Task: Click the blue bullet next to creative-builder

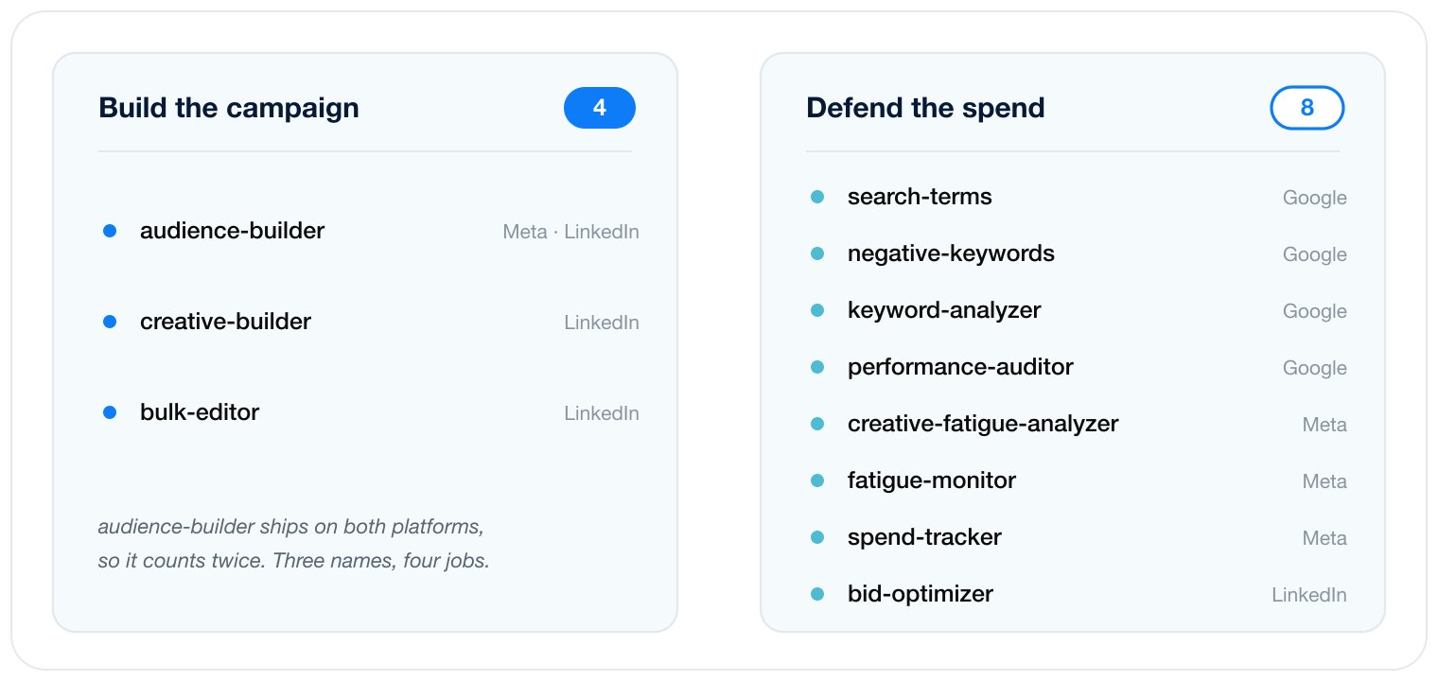Action: point(110,322)
